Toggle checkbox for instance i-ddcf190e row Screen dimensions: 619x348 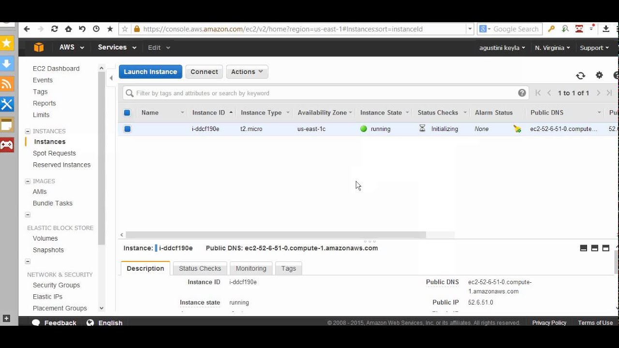point(127,129)
